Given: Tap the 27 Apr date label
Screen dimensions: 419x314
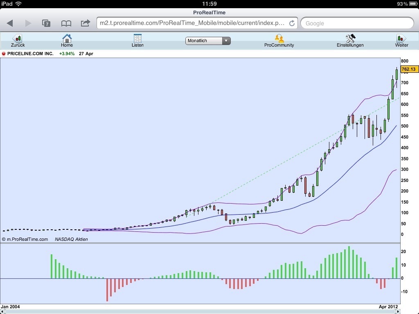Looking at the screenshot, I should click(x=86, y=54).
